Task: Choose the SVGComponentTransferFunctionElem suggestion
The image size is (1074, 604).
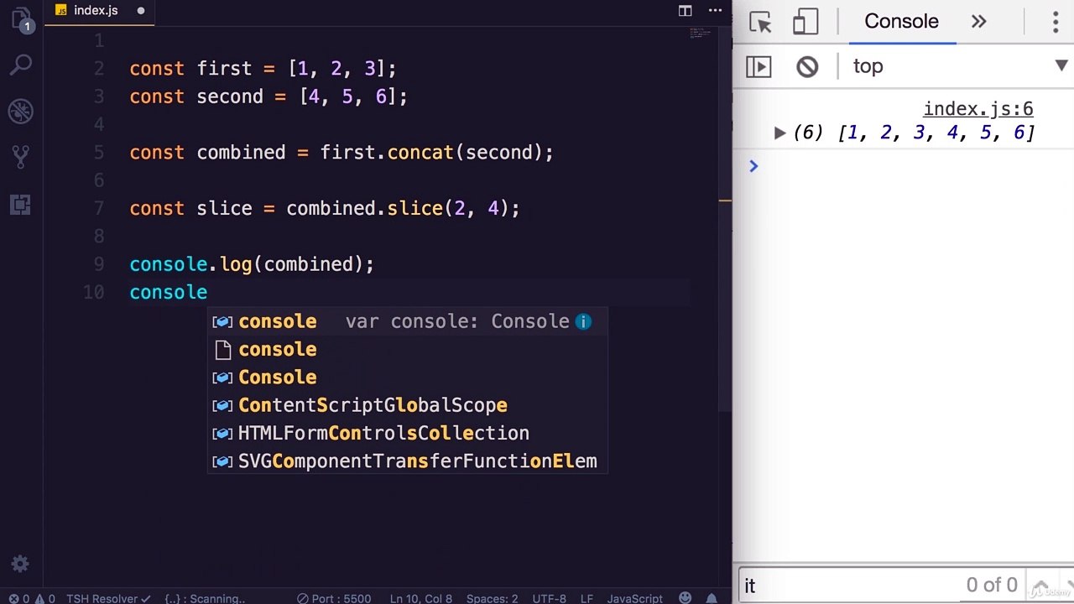Action: point(407,461)
